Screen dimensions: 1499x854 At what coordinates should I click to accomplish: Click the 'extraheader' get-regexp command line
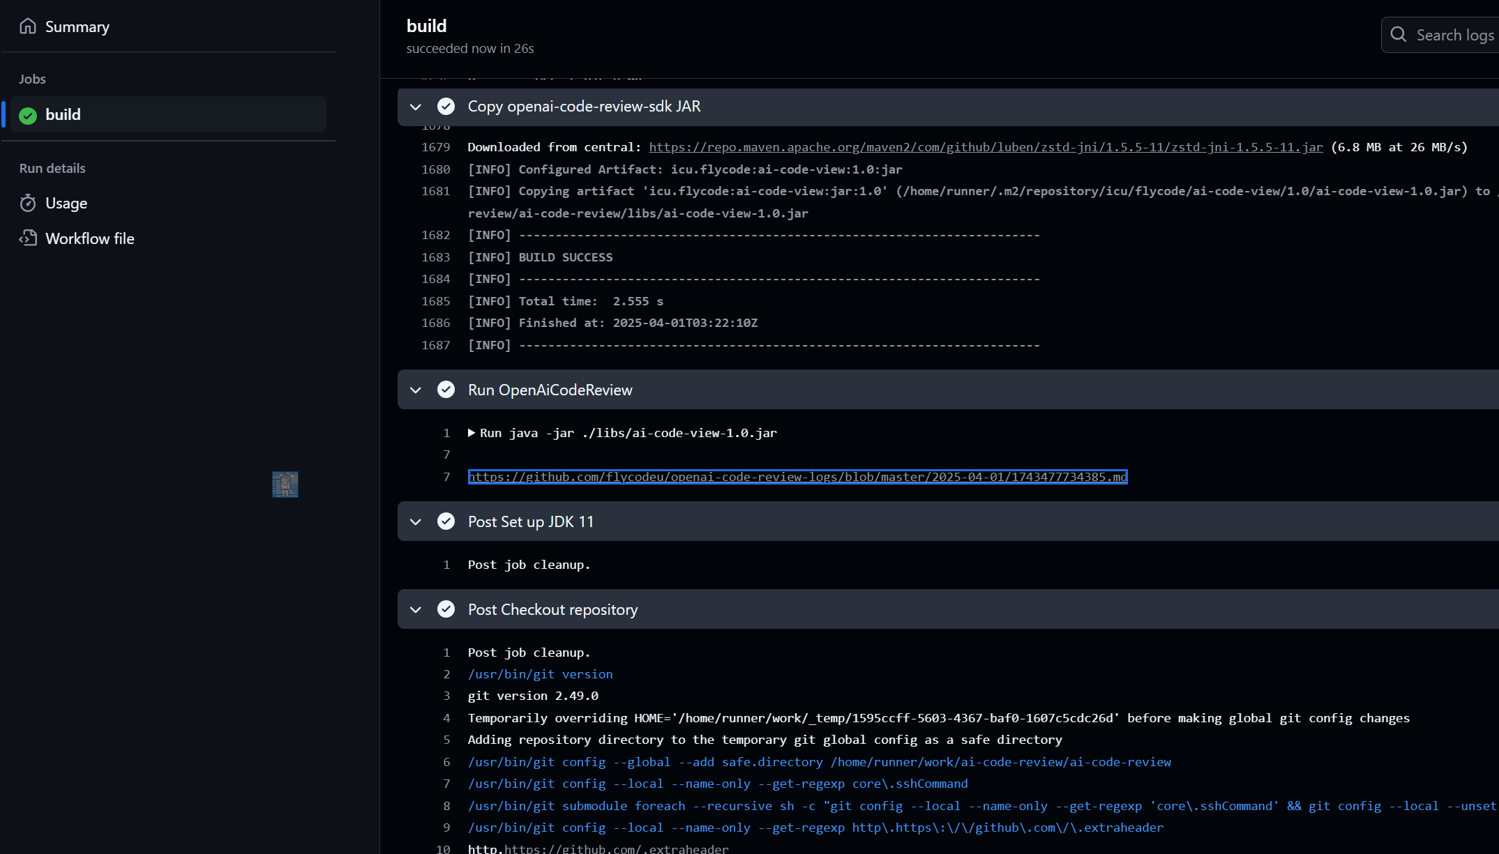pos(815,828)
